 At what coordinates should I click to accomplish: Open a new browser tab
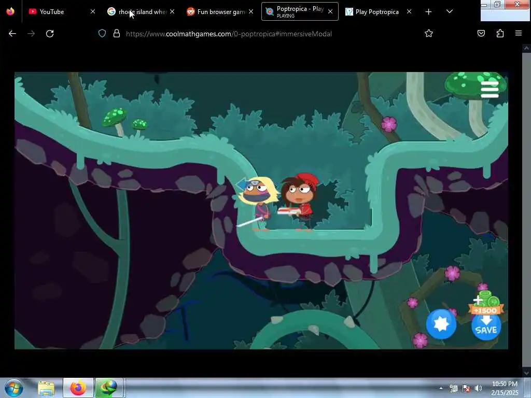point(428,11)
